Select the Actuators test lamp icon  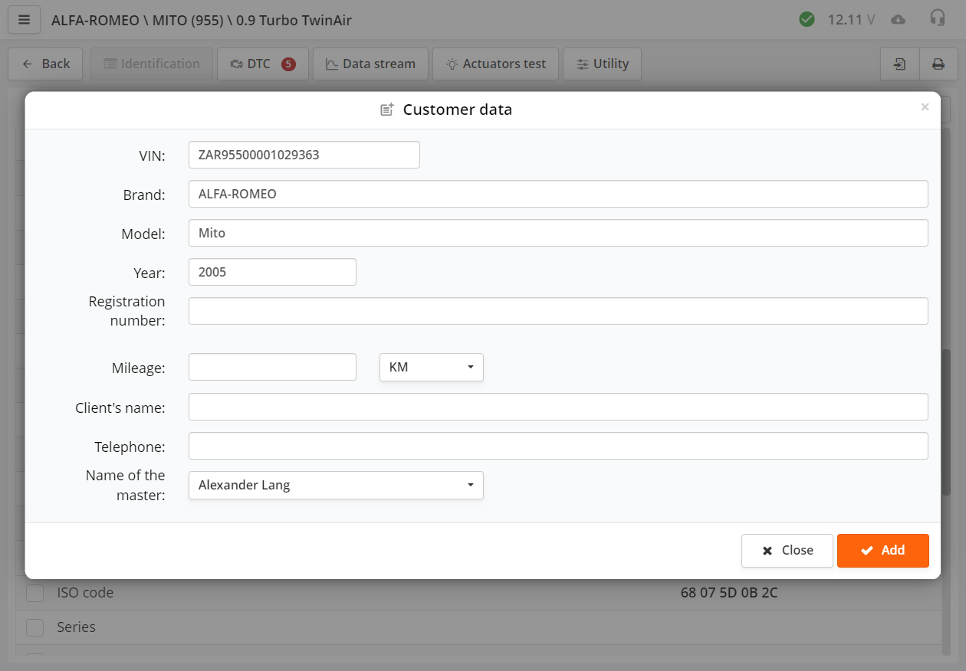click(452, 64)
